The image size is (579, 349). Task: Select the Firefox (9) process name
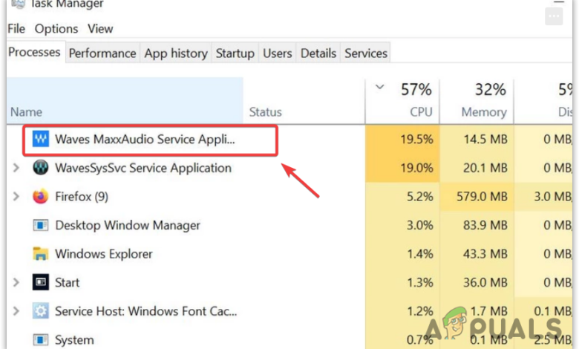82,197
